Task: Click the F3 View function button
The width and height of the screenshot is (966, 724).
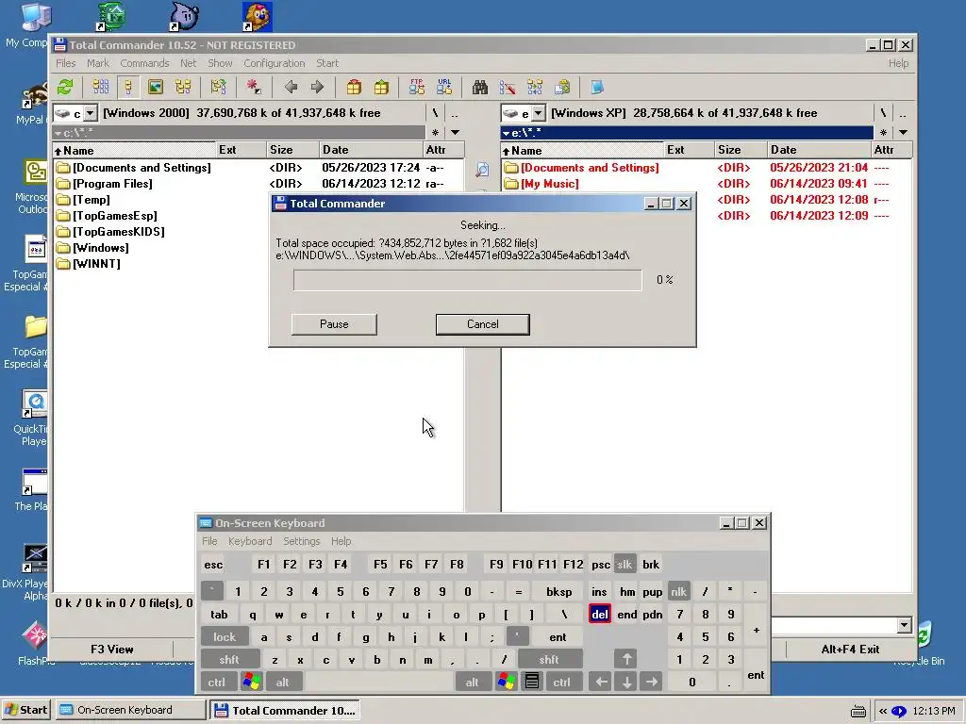Action: [111, 649]
